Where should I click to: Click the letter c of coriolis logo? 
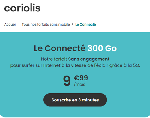[7, 8]
